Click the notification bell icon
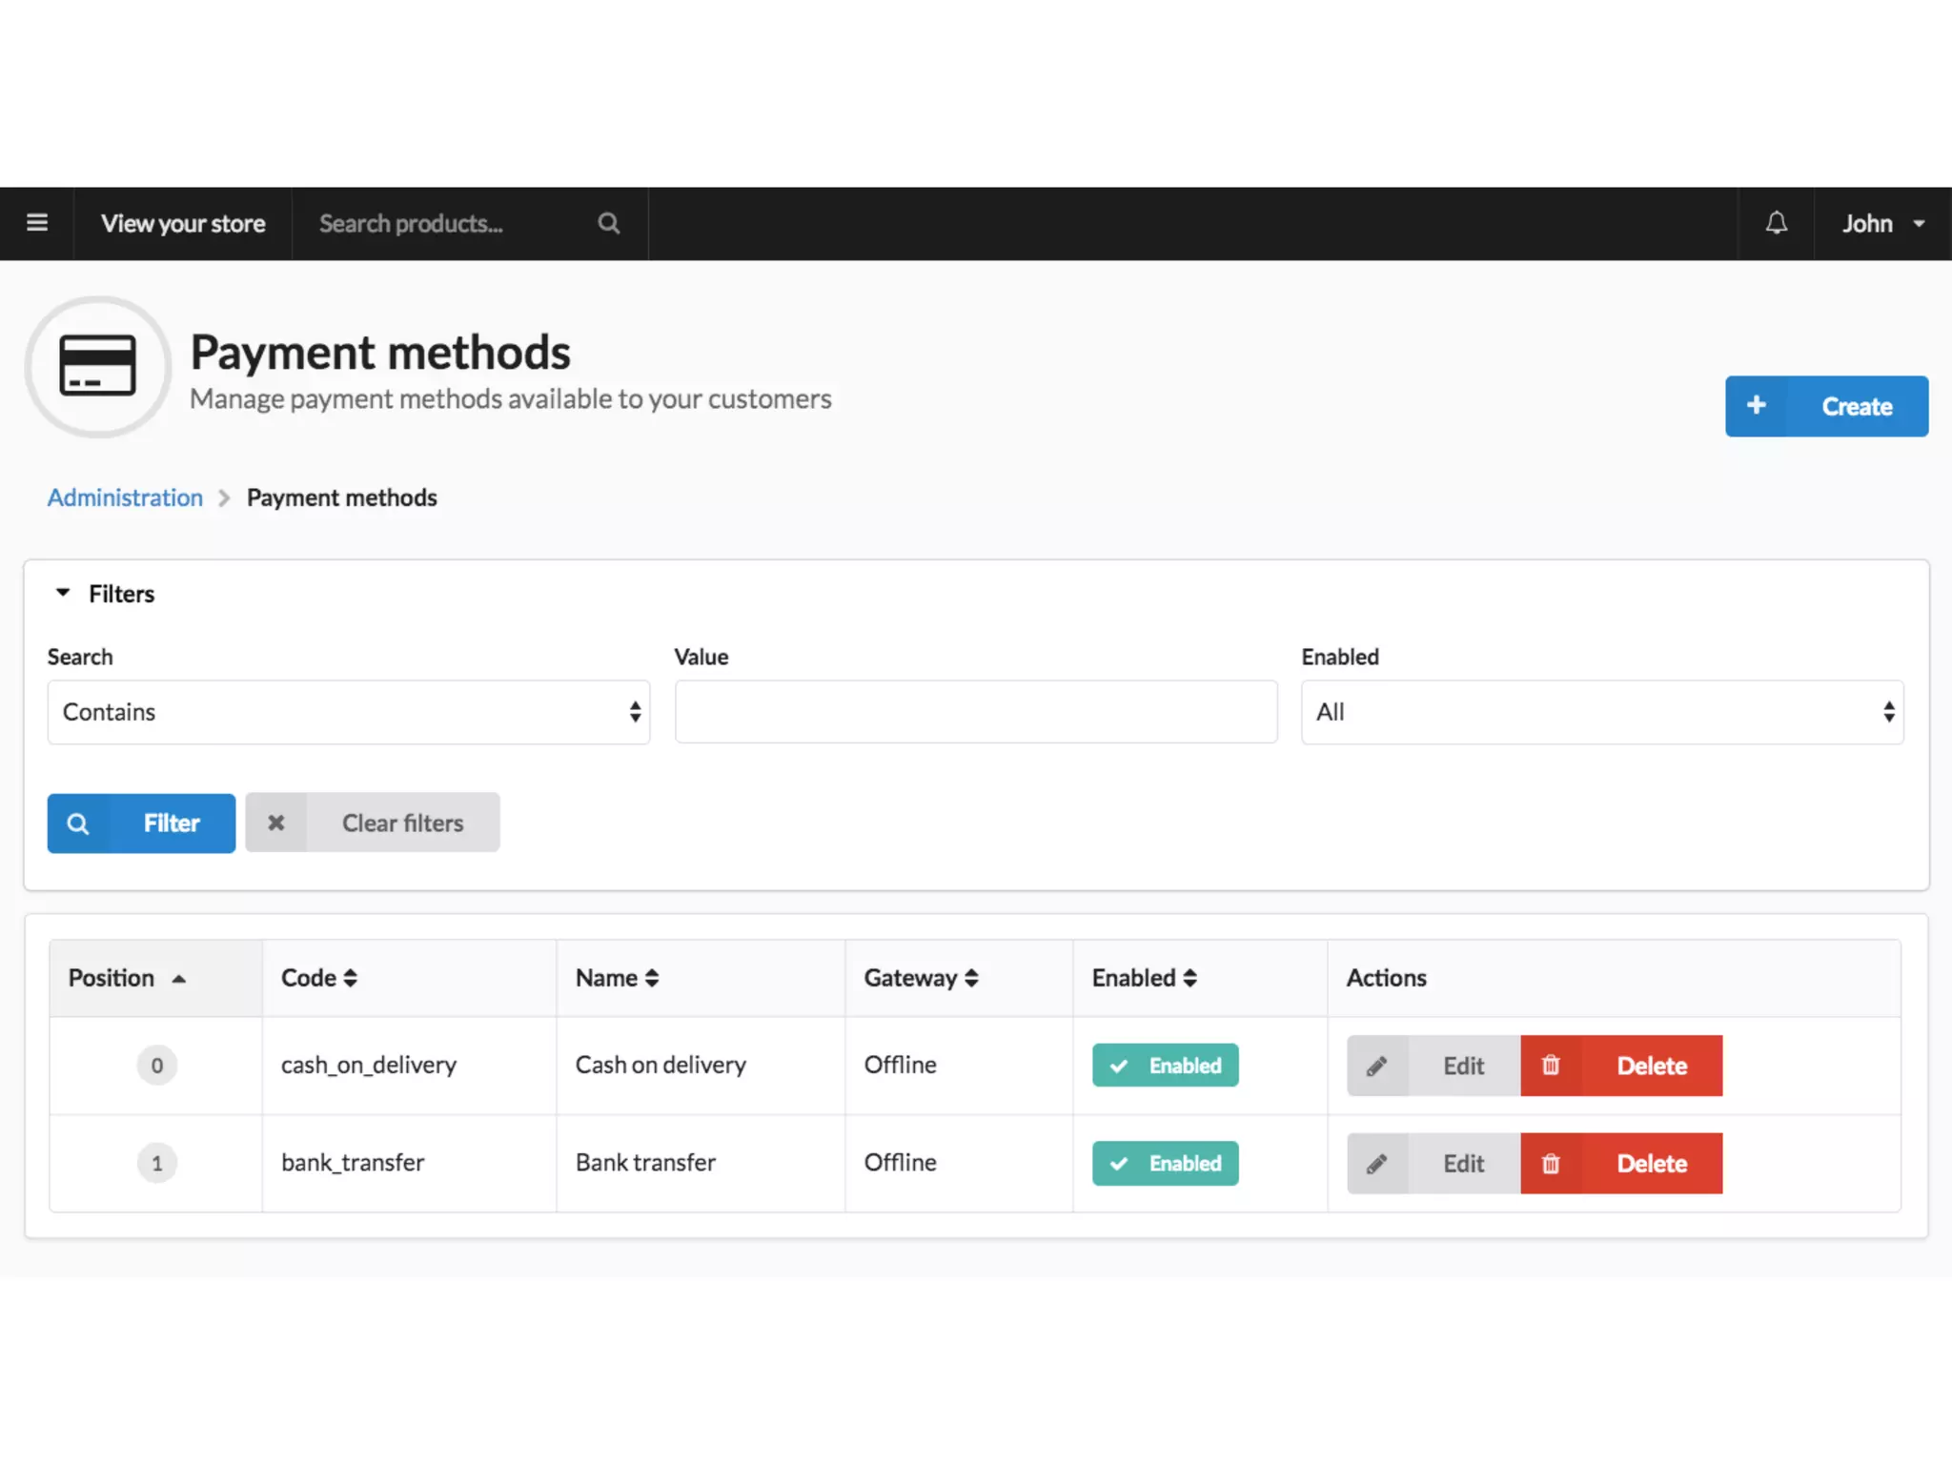 tap(1776, 223)
